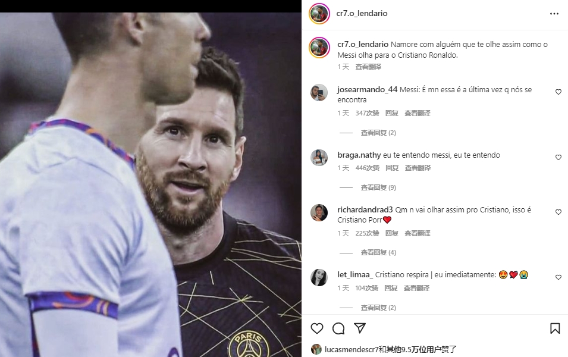
Task: Translate the post caption
Action: pos(368,67)
